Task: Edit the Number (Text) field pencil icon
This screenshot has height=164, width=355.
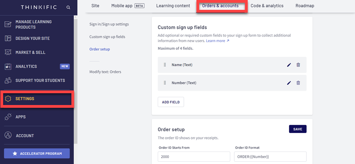Action: [x=289, y=83]
